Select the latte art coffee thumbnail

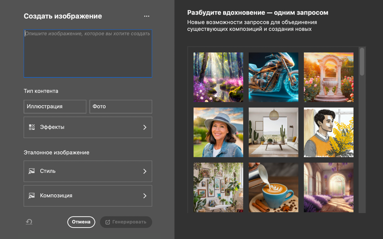click(273, 187)
